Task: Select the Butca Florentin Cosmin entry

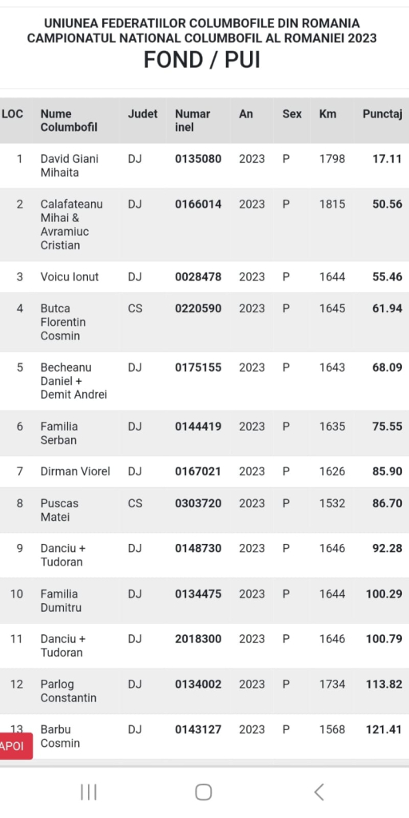Action: [204, 322]
